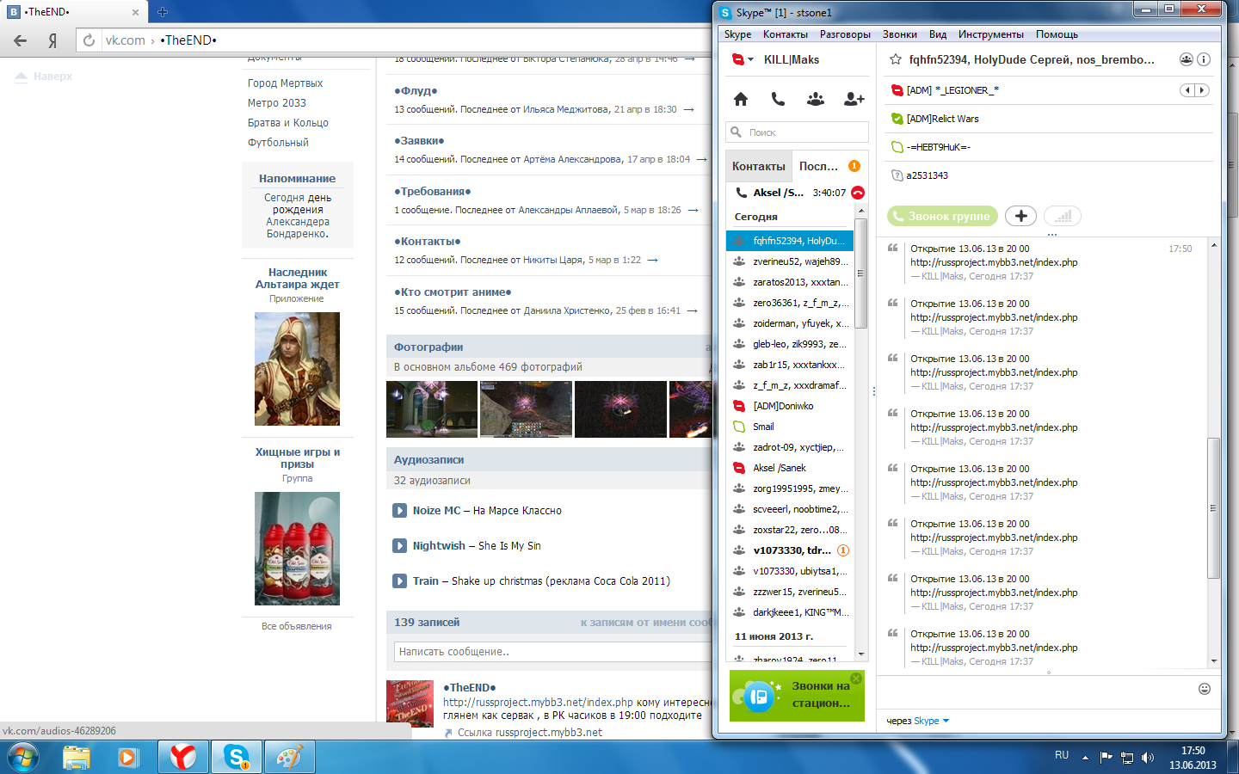End the call with Aksel
The image size is (1239, 774).
pos(858,193)
